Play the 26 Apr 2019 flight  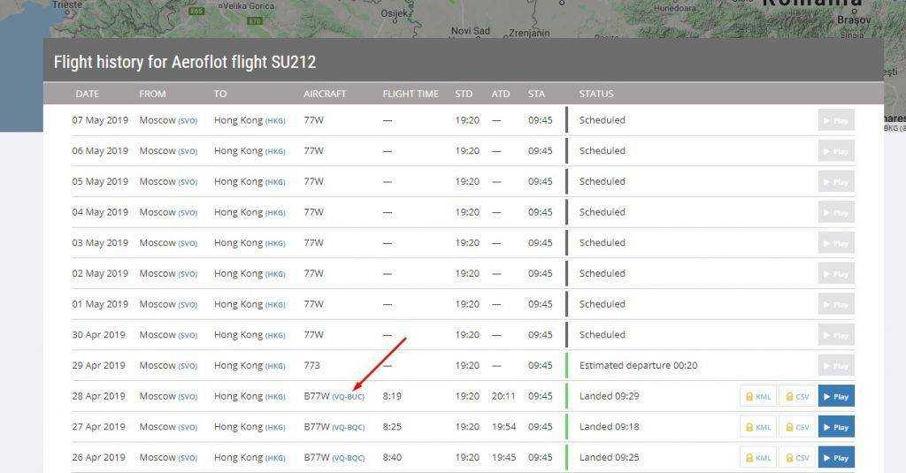click(836, 457)
